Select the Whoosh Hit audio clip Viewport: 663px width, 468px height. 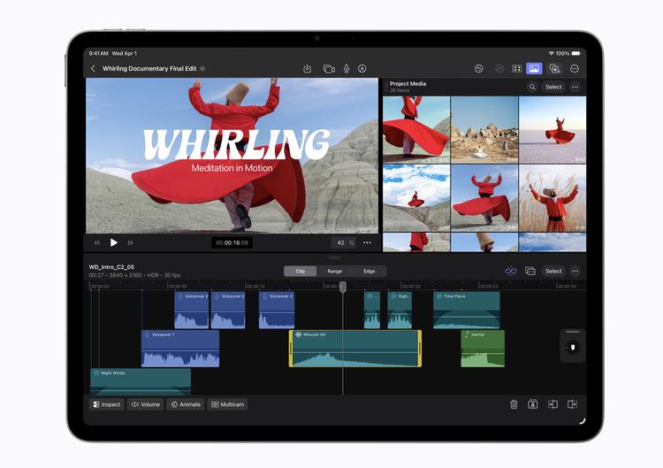[355, 349]
